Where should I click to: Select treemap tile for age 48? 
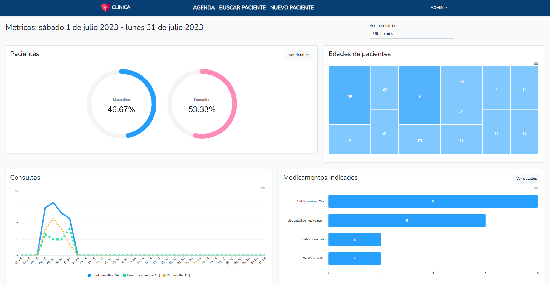pyautogui.click(x=350, y=95)
